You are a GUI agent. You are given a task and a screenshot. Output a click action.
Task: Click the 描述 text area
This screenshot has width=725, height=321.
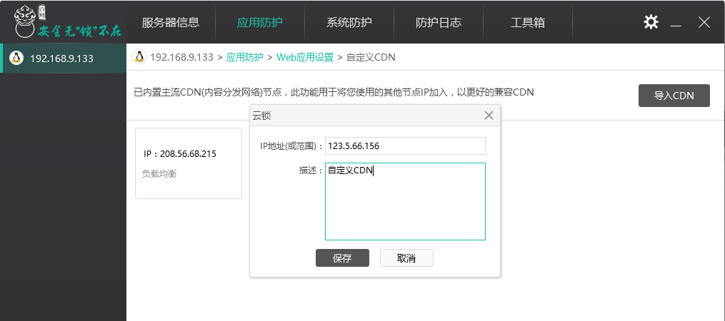coord(405,201)
